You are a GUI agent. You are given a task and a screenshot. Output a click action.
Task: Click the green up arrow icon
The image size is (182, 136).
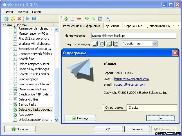point(93,19)
